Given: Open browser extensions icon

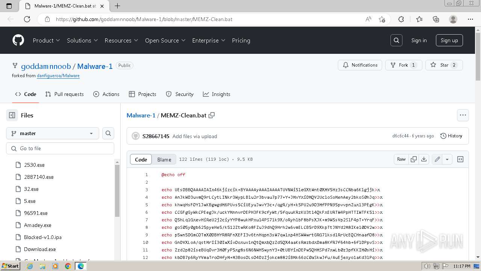Looking at the screenshot, I should [x=401, y=19].
